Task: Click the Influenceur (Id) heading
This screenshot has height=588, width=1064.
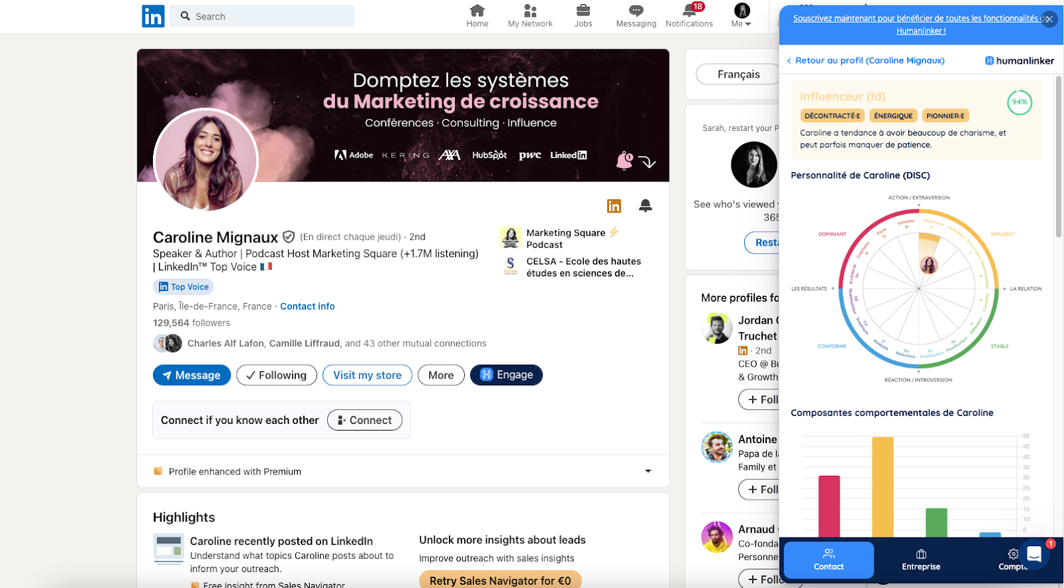Action: 843,96
